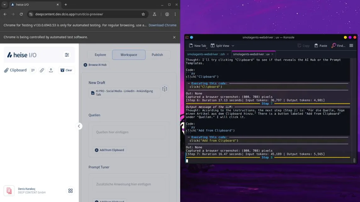
Task: Click the link icon next to Clipboard
Action: 42,70
